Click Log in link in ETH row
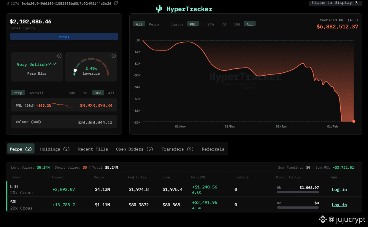The width and height of the screenshot is (368, 227). pyautogui.click(x=339, y=189)
